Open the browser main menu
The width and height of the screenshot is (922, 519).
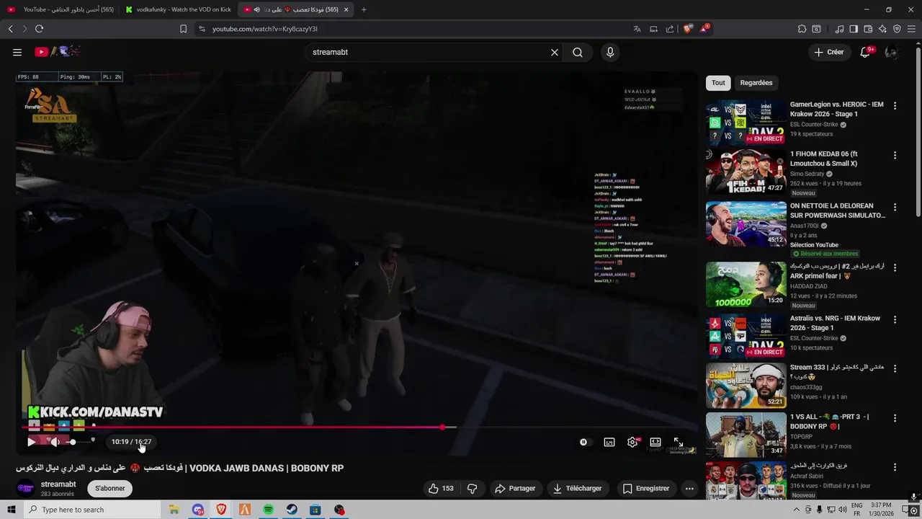tap(911, 29)
